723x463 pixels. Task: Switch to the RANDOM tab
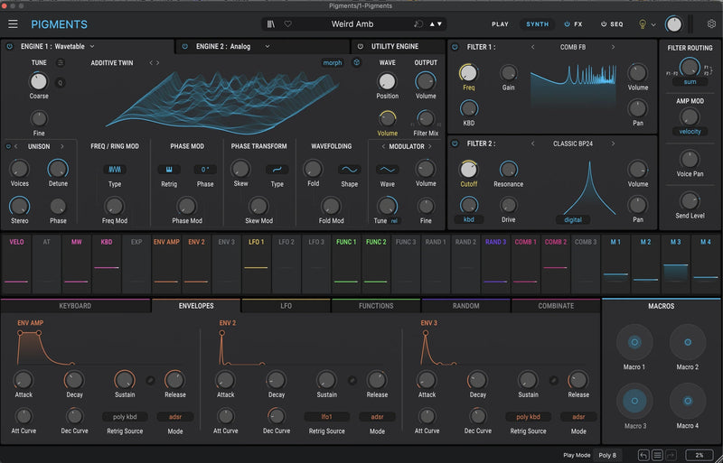click(465, 306)
